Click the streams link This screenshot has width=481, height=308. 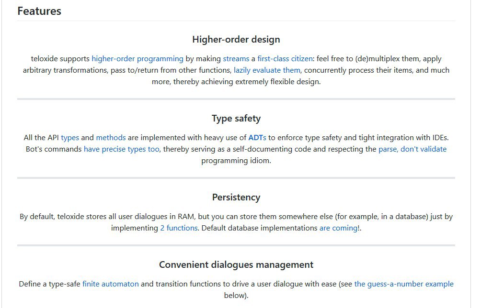coord(236,59)
